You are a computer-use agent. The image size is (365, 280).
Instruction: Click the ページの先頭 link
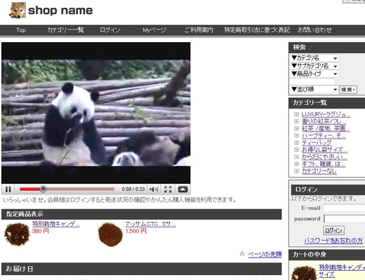click(265, 254)
